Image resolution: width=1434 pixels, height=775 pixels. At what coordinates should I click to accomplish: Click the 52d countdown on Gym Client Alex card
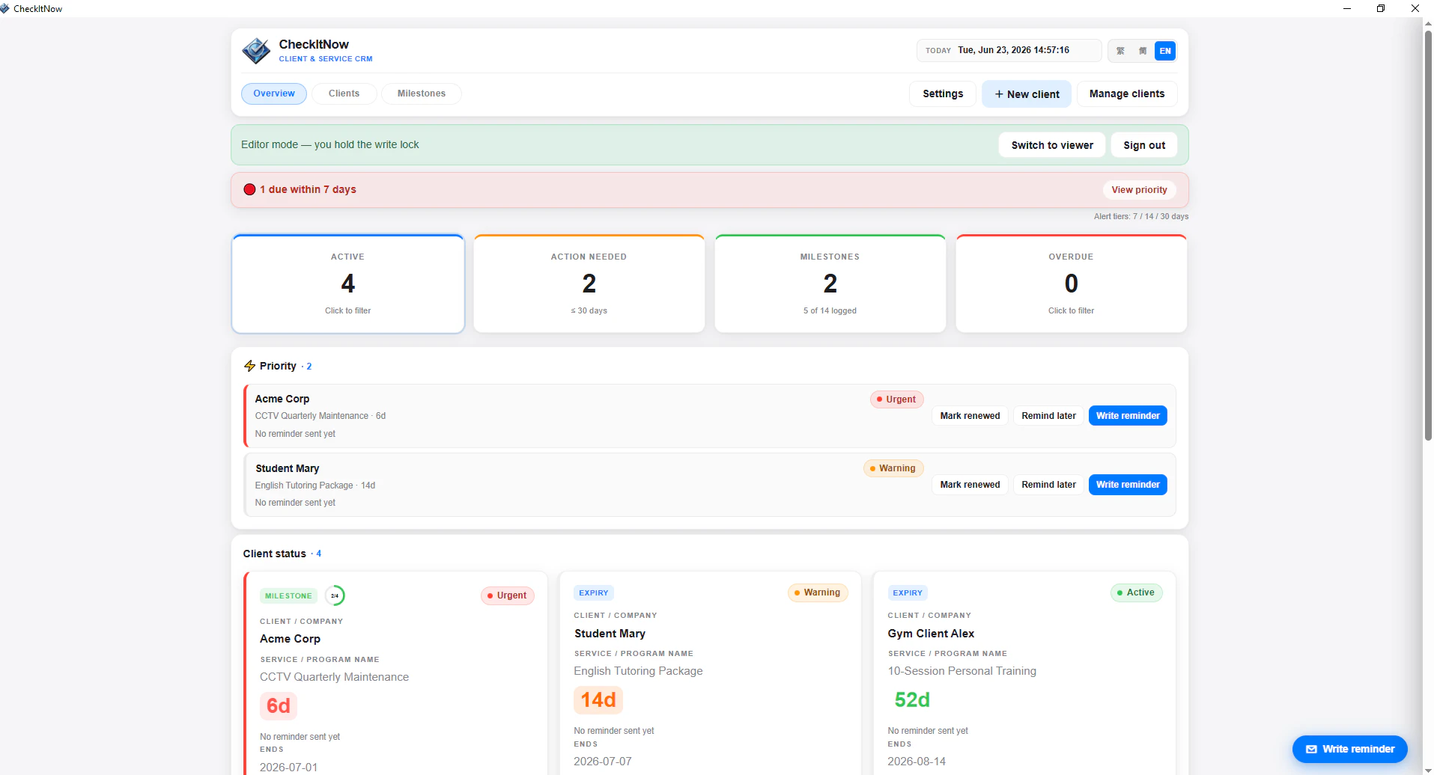(x=912, y=700)
